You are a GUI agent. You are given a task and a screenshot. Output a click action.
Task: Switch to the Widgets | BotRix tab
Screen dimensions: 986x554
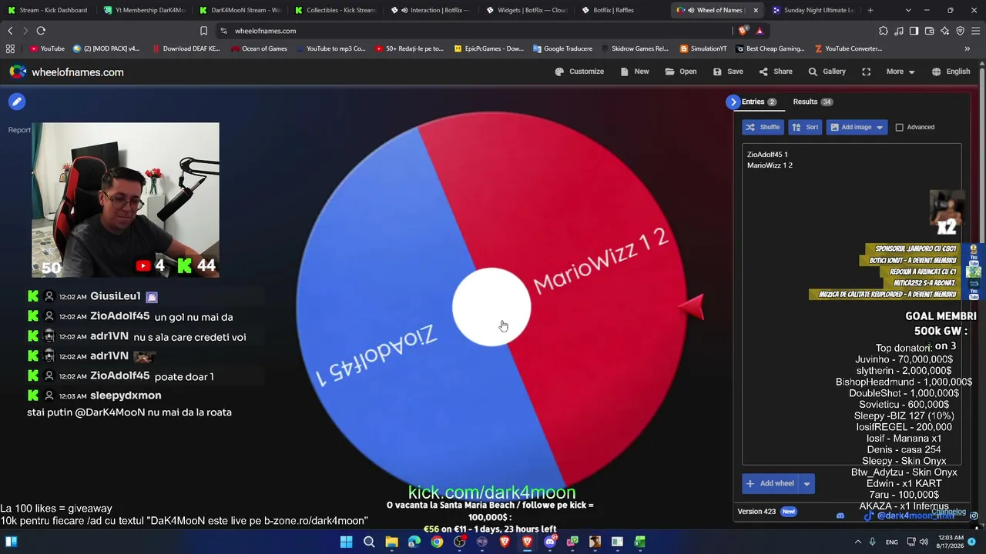526,10
